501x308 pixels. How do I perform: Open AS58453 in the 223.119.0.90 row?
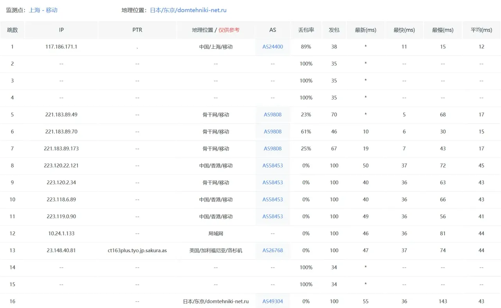[273, 217]
